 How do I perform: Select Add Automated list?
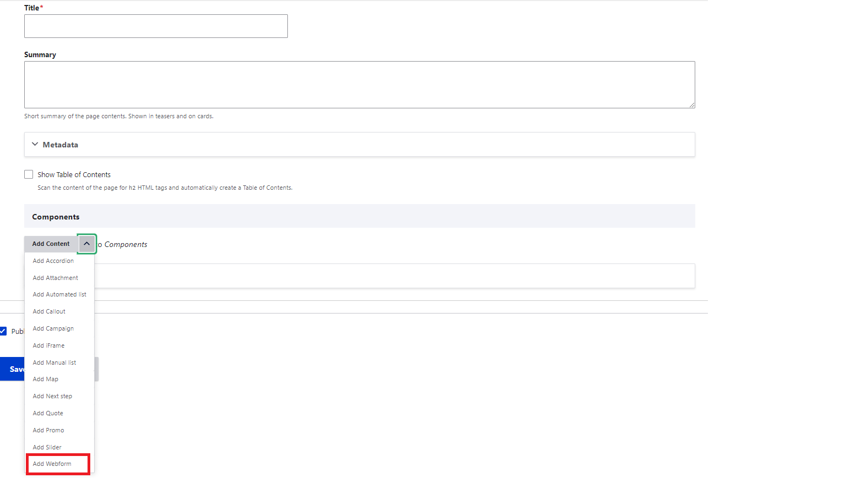point(59,295)
